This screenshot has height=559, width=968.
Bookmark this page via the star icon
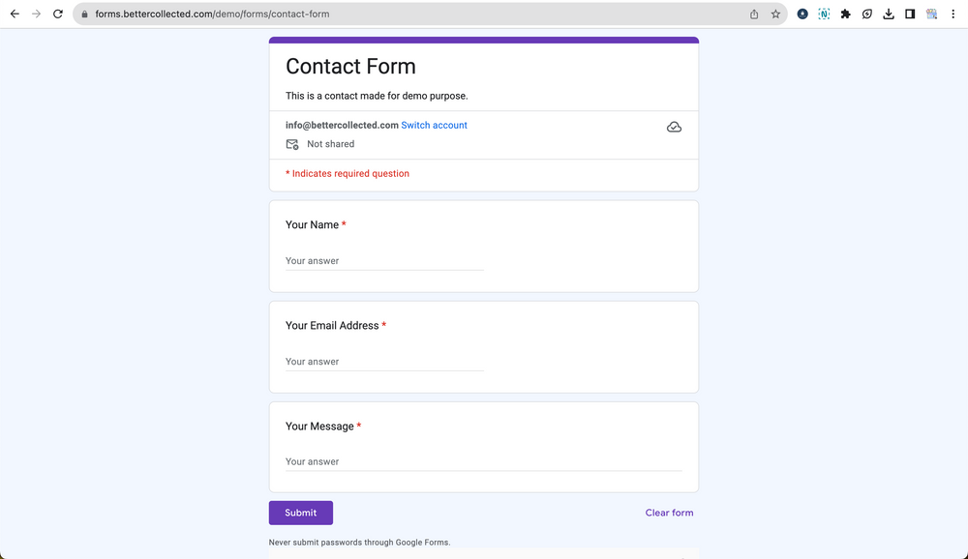tap(774, 14)
